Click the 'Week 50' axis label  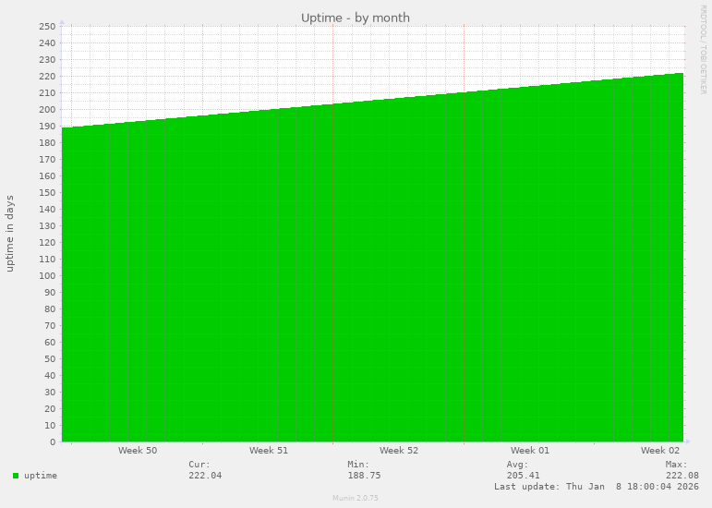pyautogui.click(x=138, y=451)
